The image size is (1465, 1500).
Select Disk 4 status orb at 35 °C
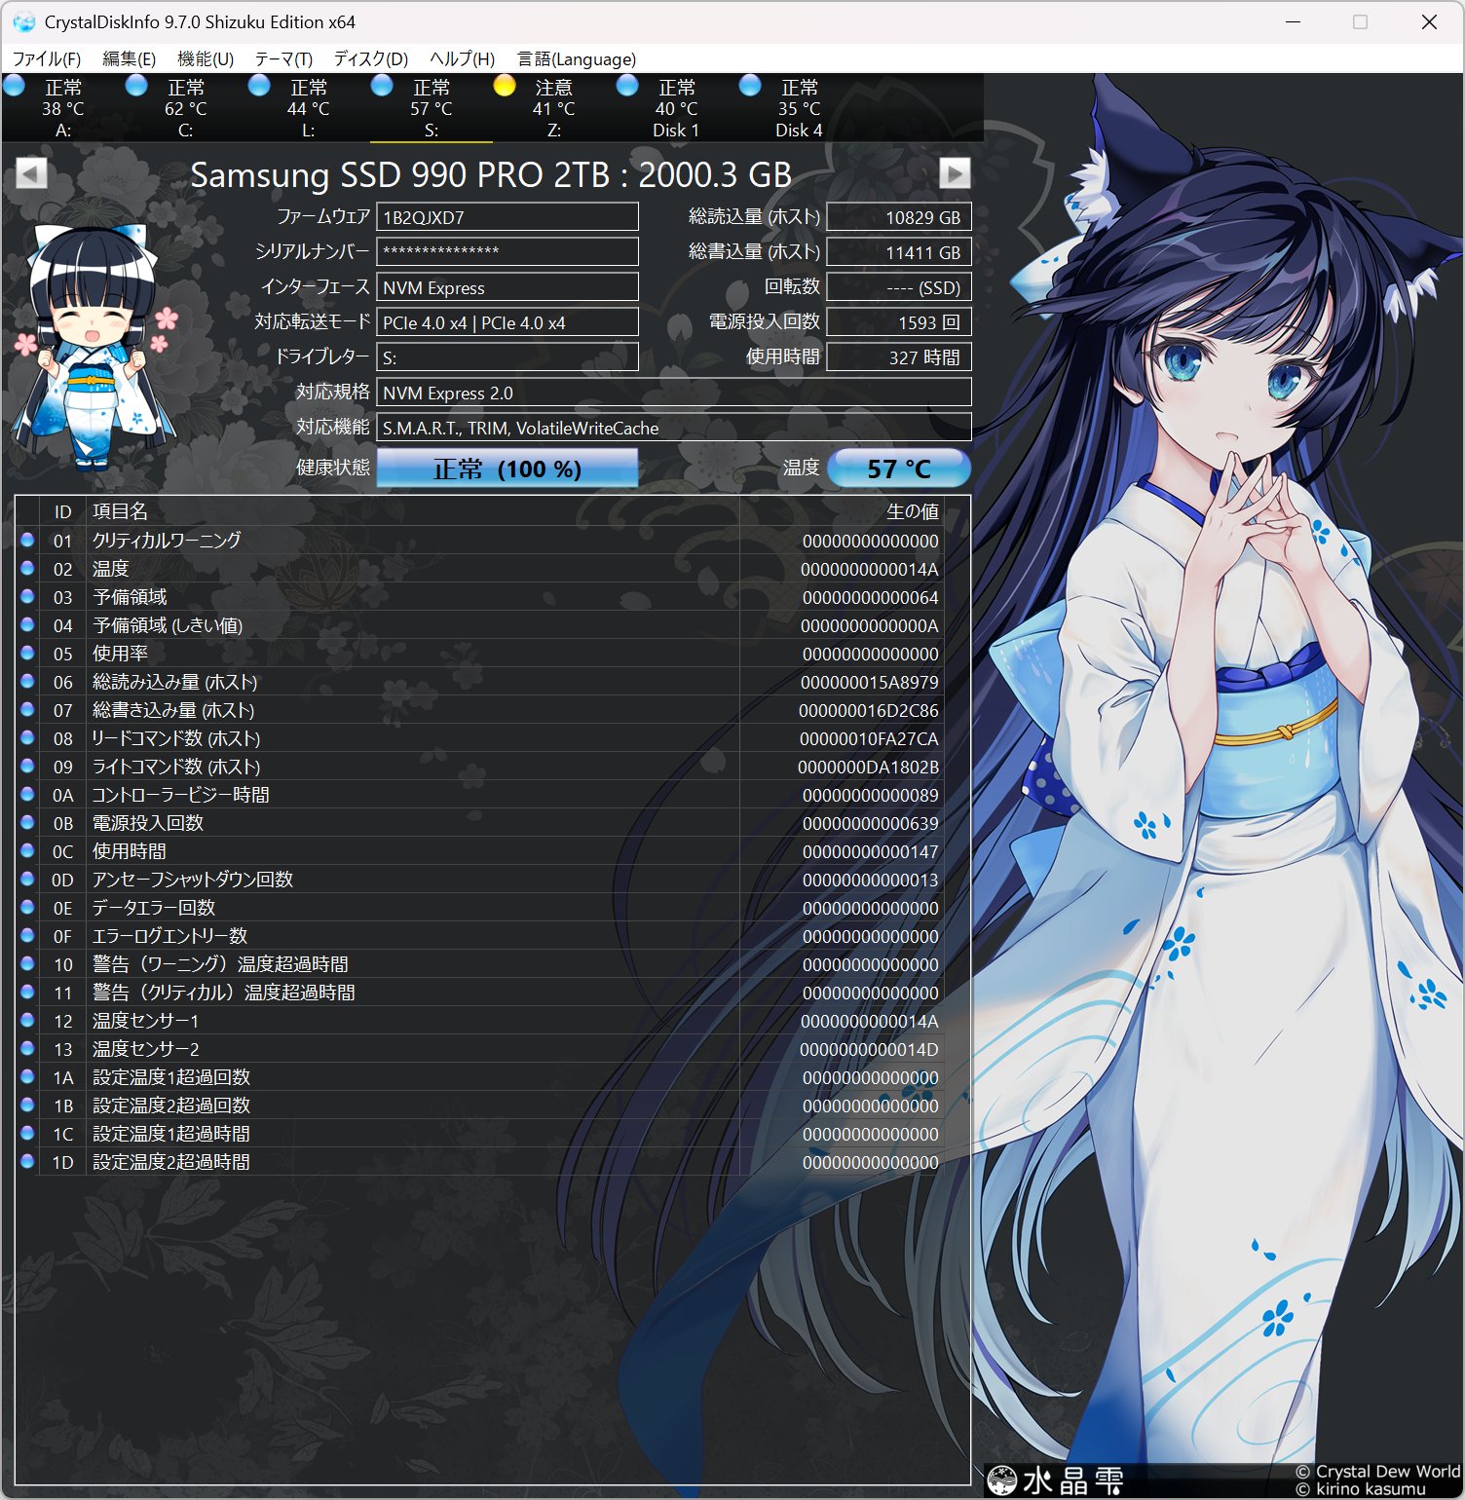pyautogui.click(x=751, y=86)
